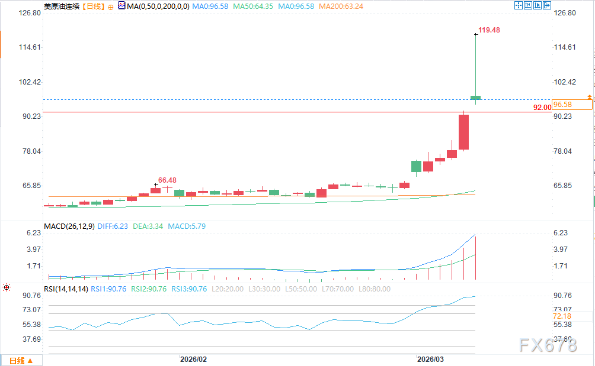
Task: Click the red sun icon beside RSI panel
Action: tap(7, 287)
